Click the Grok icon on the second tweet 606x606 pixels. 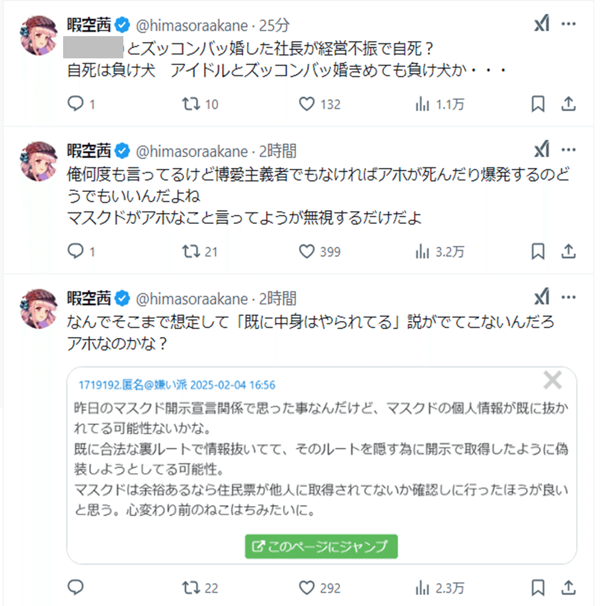[542, 150]
